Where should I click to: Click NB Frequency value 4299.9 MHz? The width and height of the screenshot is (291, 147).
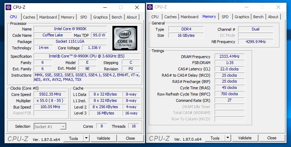tap(256, 42)
